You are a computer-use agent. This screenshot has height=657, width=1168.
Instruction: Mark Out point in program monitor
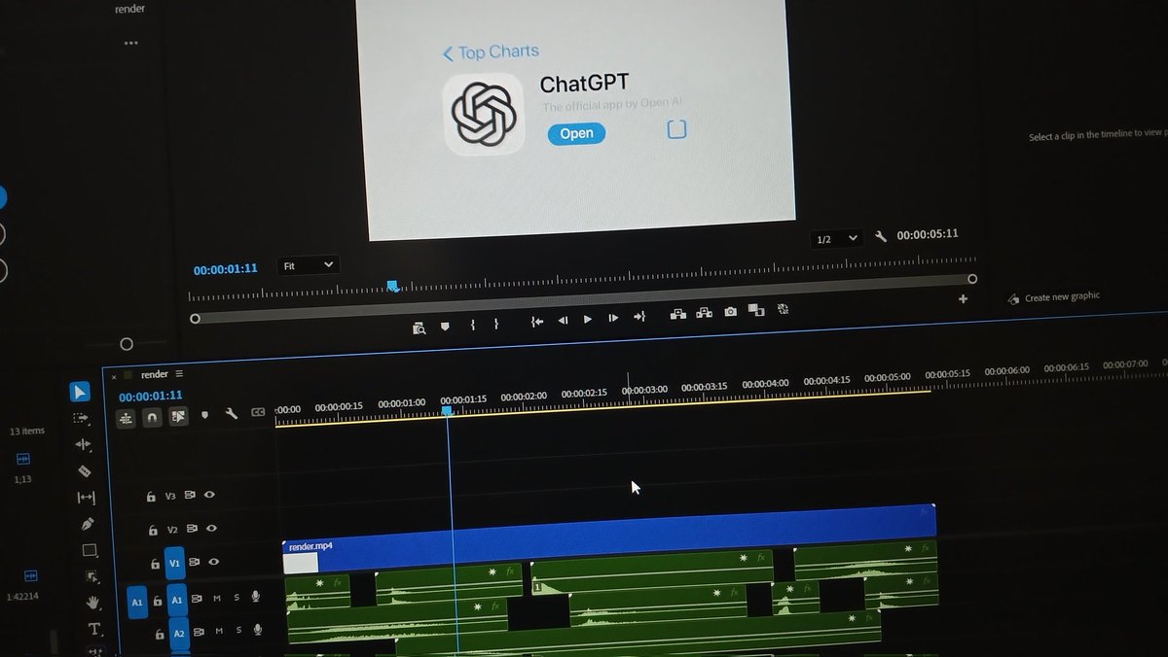coord(495,324)
